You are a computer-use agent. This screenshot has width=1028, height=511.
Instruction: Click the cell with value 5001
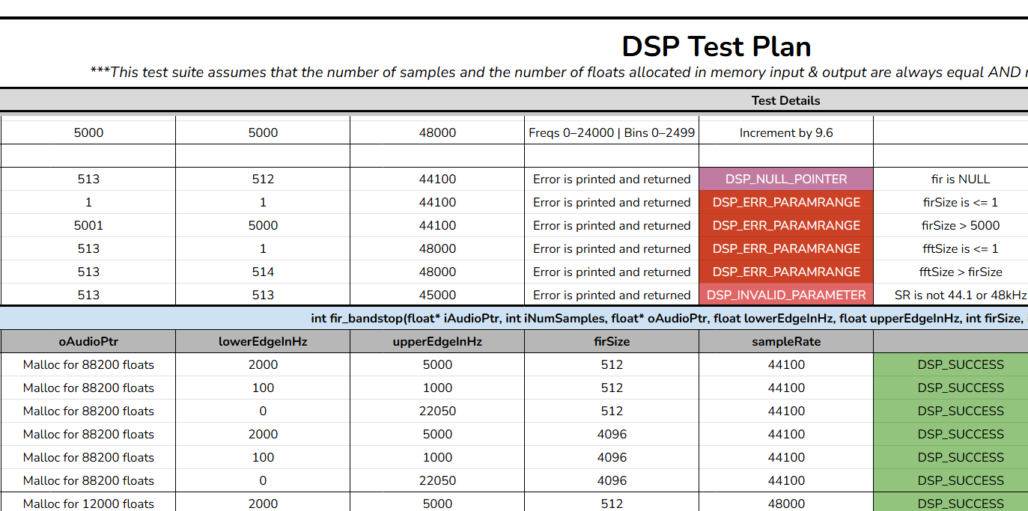click(88, 225)
